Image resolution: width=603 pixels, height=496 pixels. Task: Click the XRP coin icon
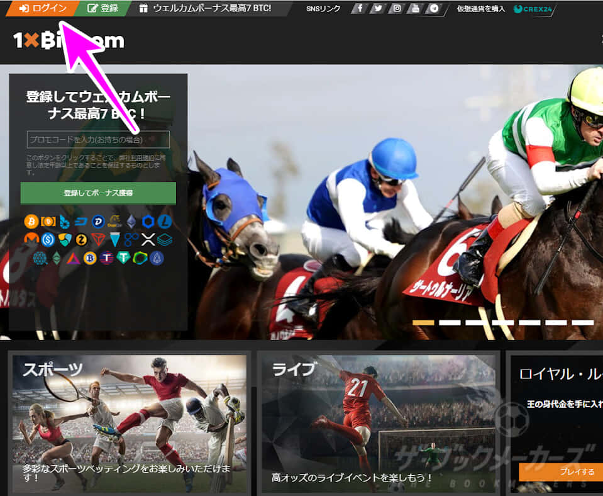click(148, 239)
